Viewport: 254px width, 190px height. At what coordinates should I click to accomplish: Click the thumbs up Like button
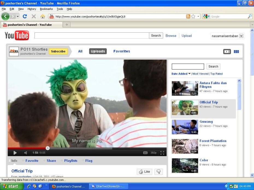(x=144, y=171)
